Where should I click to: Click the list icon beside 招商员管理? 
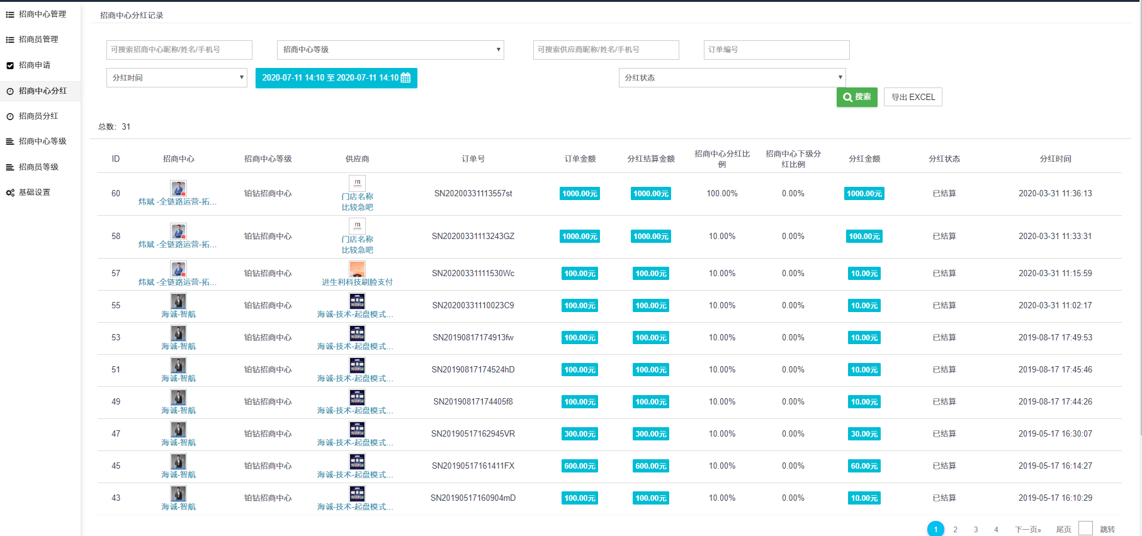(10, 40)
